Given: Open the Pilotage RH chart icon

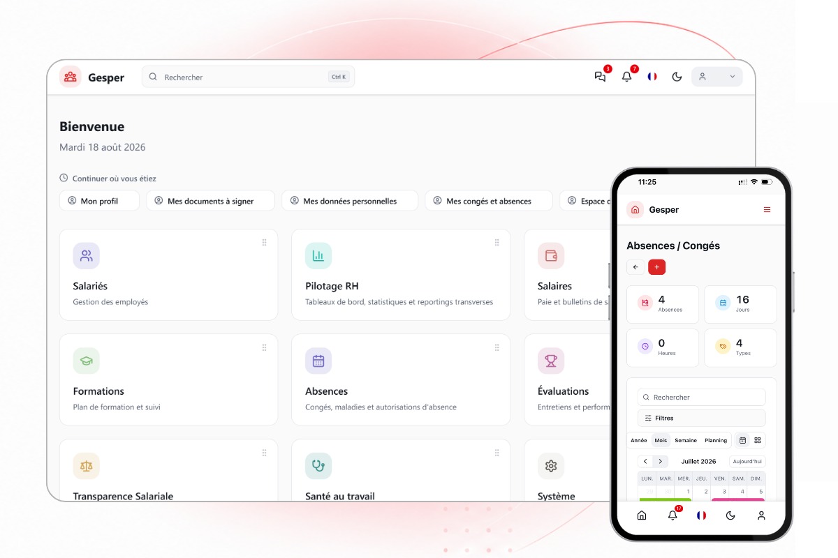Looking at the screenshot, I should tap(318, 255).
